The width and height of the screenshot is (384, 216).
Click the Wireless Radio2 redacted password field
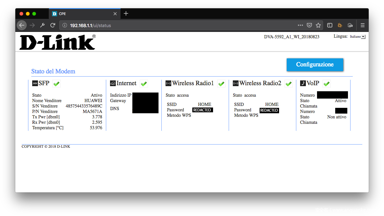pyautogui.click(x=269, y=110)
